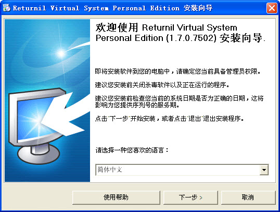Select the 简体中文 language combo box
The image size is (280, 212).
182,170
